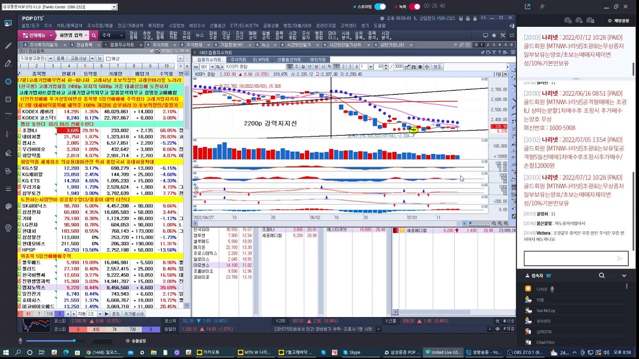This screenshot has height=359, width=639.
Task: Click the 종목검색 toolbar button
Action: coord(280,35)
